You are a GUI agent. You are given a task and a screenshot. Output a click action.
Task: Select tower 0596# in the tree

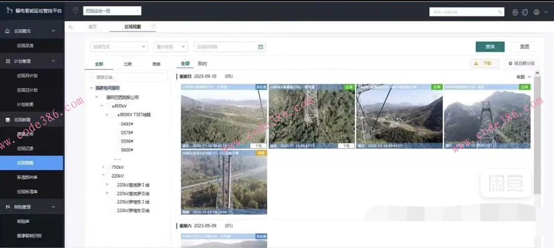pyautogui.click(x=127, y=141)
